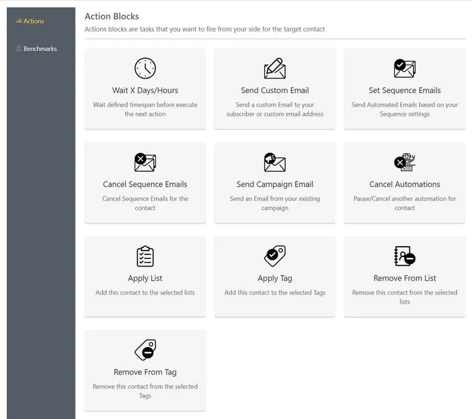Click 'Remove this contact from the selected lists' text
472x419 pixels.
click(404, 297)
